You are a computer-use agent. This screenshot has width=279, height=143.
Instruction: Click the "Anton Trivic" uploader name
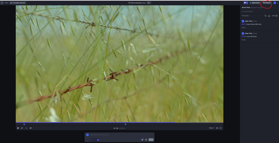246,8
